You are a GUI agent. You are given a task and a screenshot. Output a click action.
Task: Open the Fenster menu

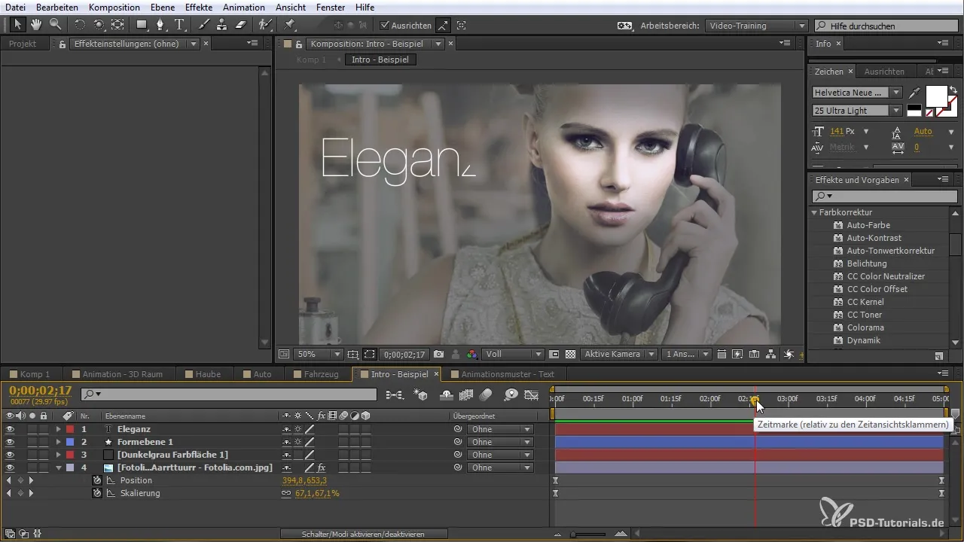click(x=331, y=7)
